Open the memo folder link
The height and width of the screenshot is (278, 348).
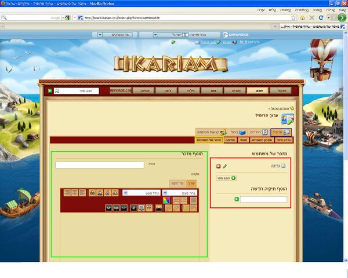tap(275, 166)
